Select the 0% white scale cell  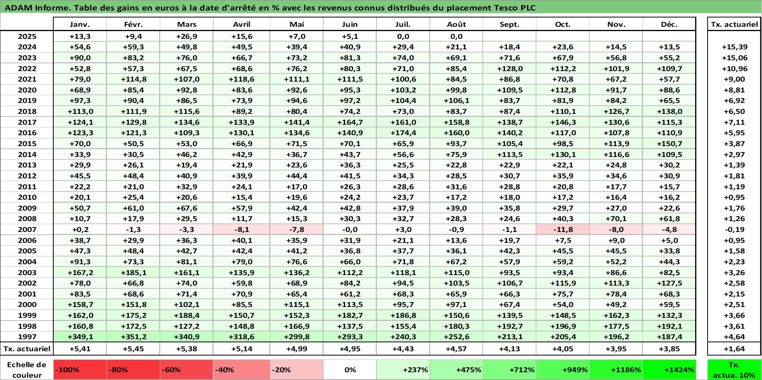point(350,370)
